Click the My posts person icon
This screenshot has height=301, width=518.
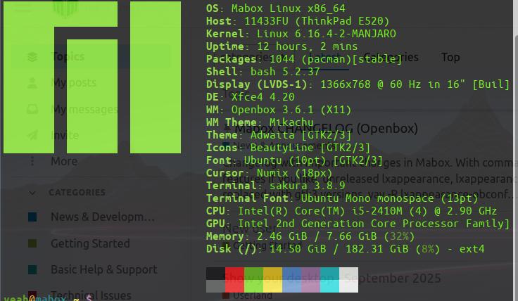(x=32, y=83)
